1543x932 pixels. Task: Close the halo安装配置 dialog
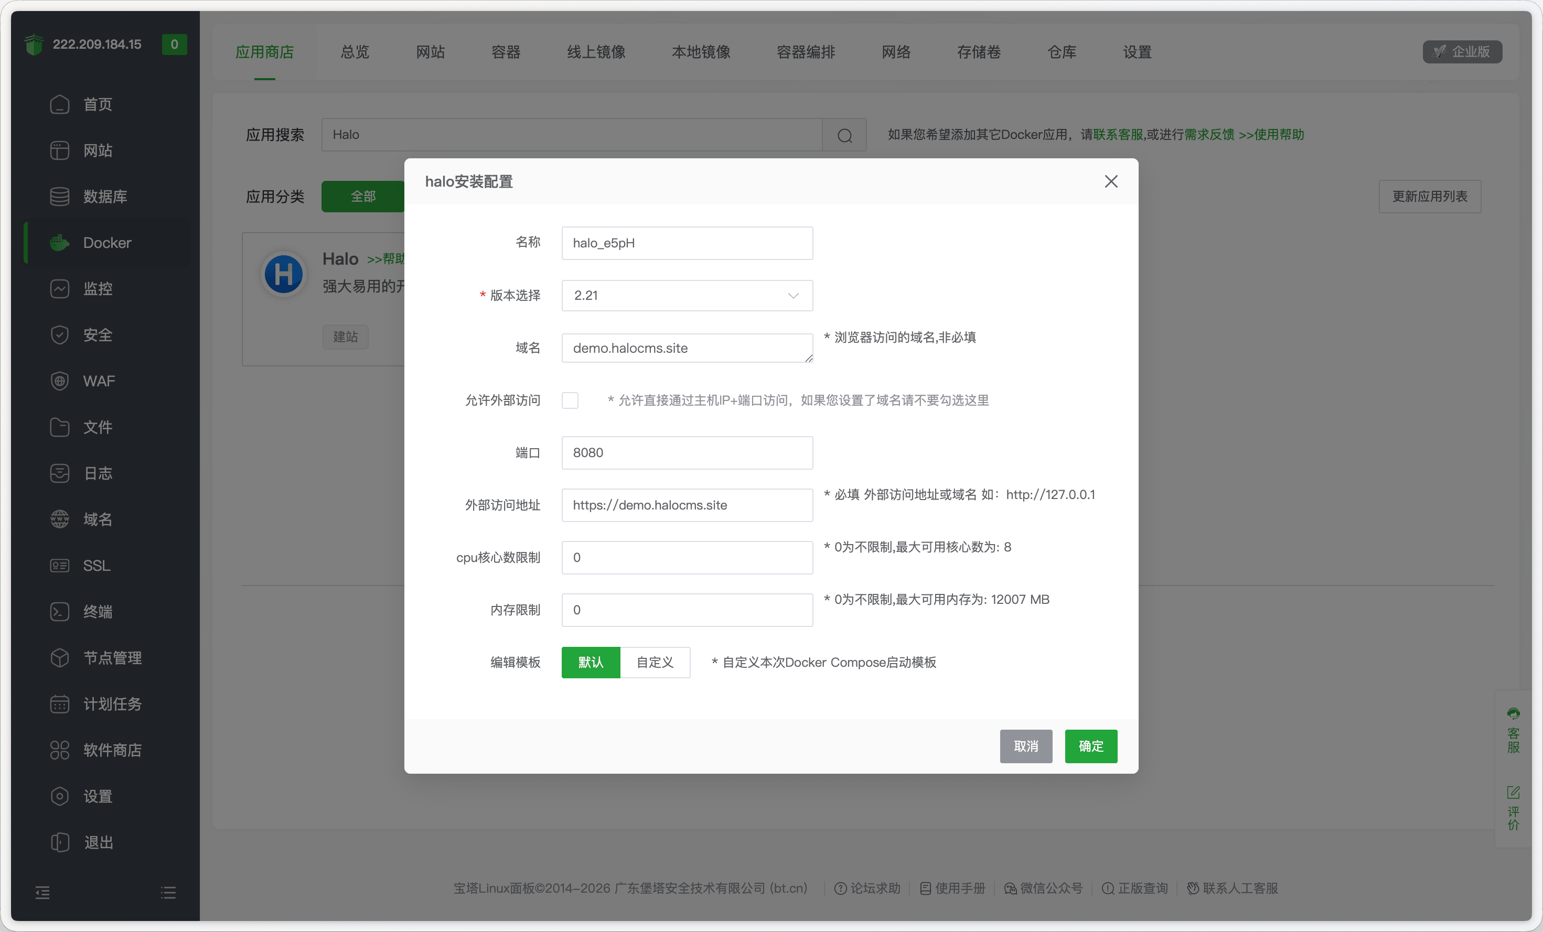point(1111,181)
